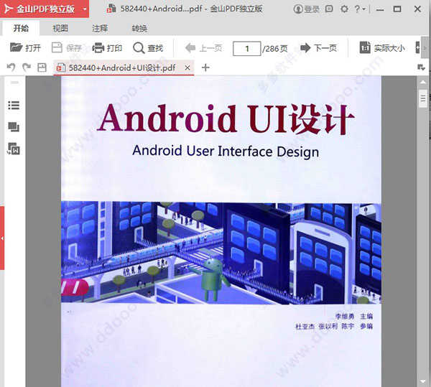Click the 打开 open file button

[25, 48]
